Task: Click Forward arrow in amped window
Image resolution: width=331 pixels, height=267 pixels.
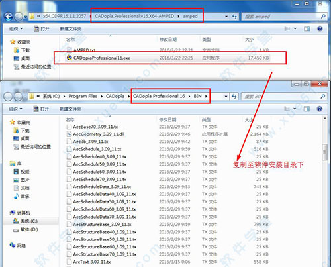Action: 19,17
